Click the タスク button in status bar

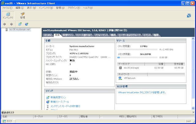(x=8, y=121)
